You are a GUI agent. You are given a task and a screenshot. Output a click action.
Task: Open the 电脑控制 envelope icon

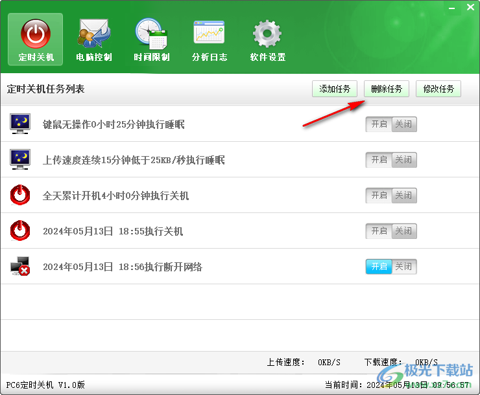[93, 33]
